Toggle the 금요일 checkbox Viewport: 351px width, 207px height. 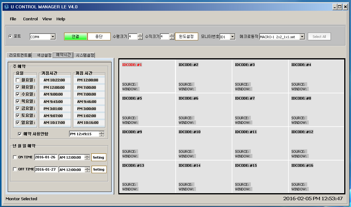18,108
